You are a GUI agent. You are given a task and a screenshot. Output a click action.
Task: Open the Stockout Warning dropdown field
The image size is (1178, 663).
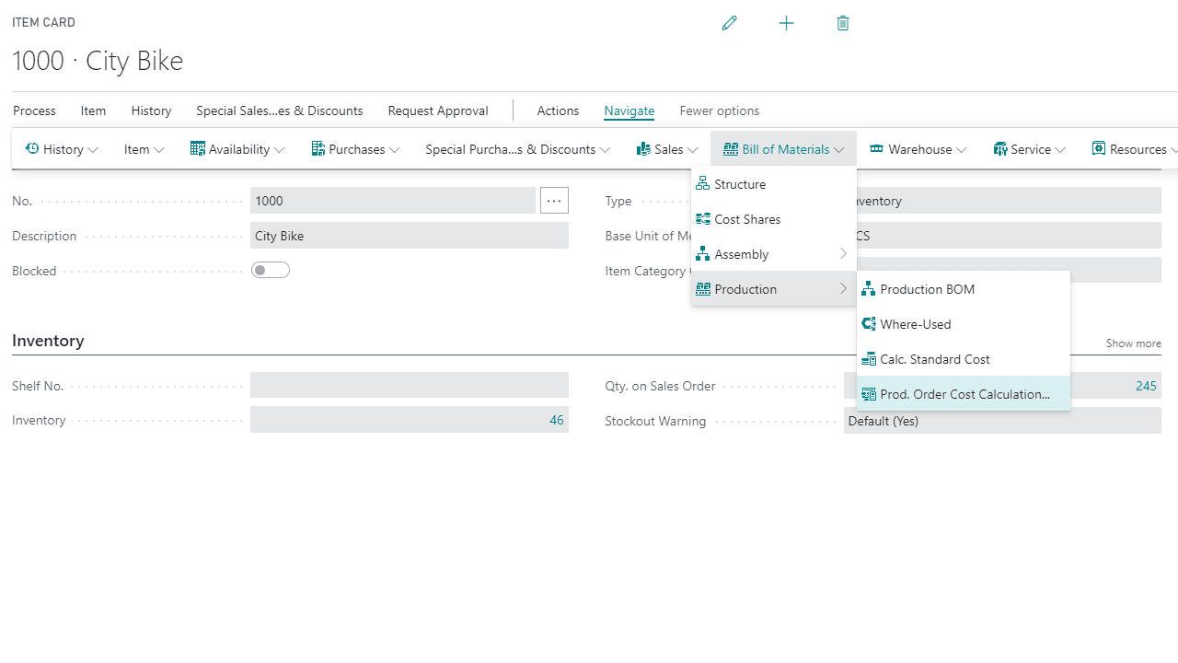point(1002,421)
